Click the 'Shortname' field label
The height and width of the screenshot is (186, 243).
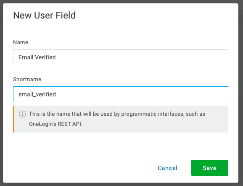click(27, 79)
